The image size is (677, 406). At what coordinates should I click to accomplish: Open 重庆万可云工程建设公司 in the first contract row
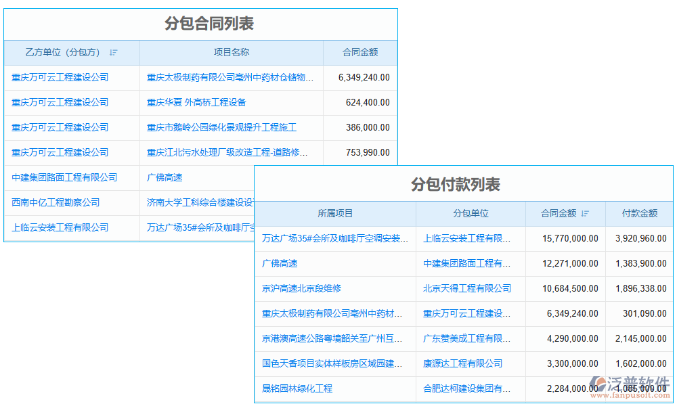tap(59, 78)
